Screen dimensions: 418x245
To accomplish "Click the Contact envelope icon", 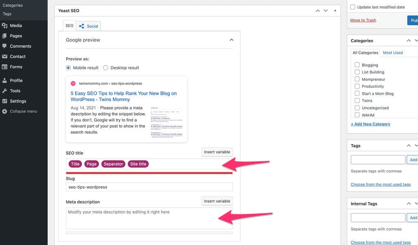I will pos(4,56).
